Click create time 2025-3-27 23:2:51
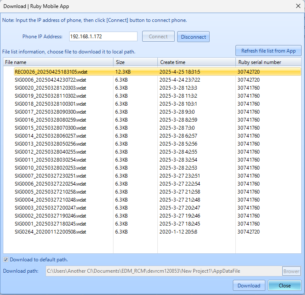 coord(180,176)
